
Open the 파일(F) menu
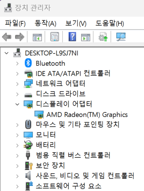coord(15,23)
